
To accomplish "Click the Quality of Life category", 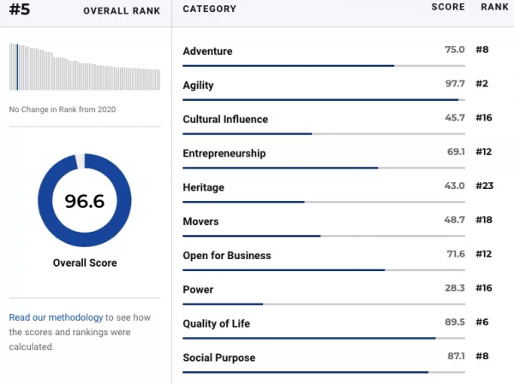I will pyautogui.click(x=217, y=324).
